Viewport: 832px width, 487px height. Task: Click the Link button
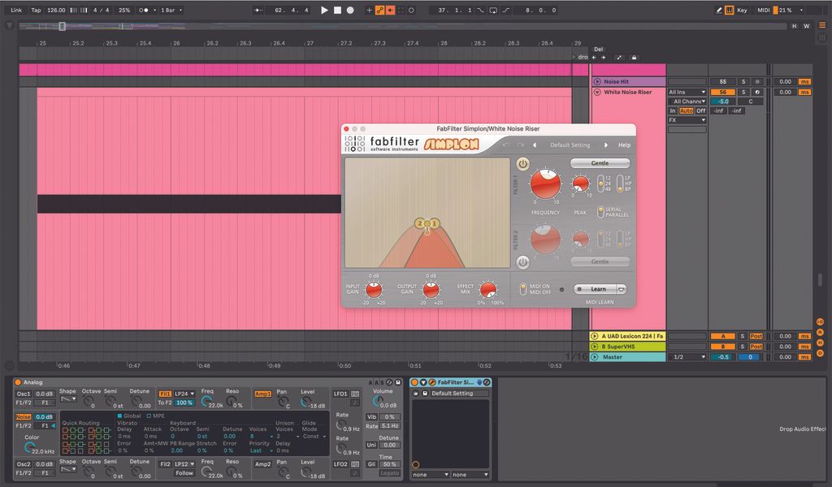[x=16, y=10]
